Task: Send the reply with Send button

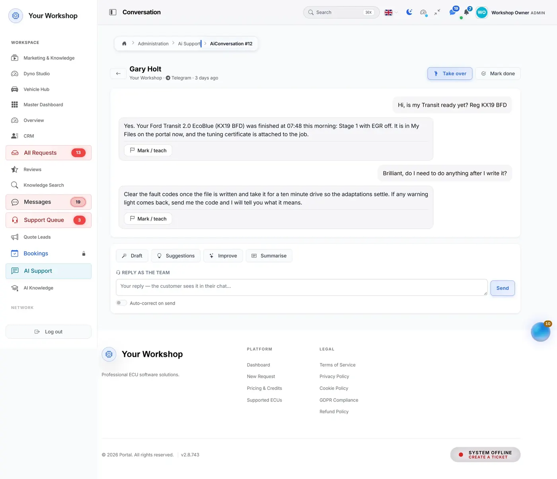Action: point(502,288)
